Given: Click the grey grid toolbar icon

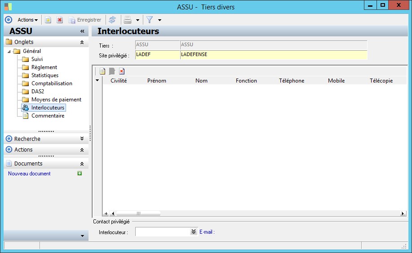Looking at the screenshot, I should (112, 71).
